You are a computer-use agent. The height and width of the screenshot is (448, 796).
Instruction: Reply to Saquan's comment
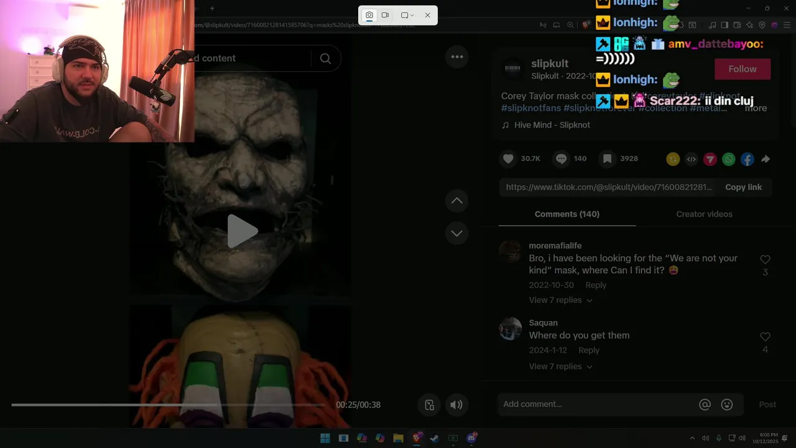589,350
